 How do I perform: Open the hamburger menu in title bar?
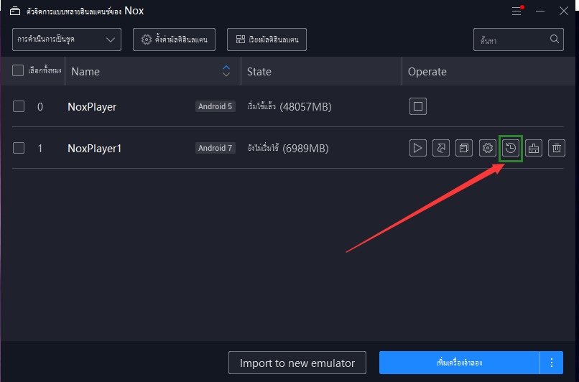517,11
